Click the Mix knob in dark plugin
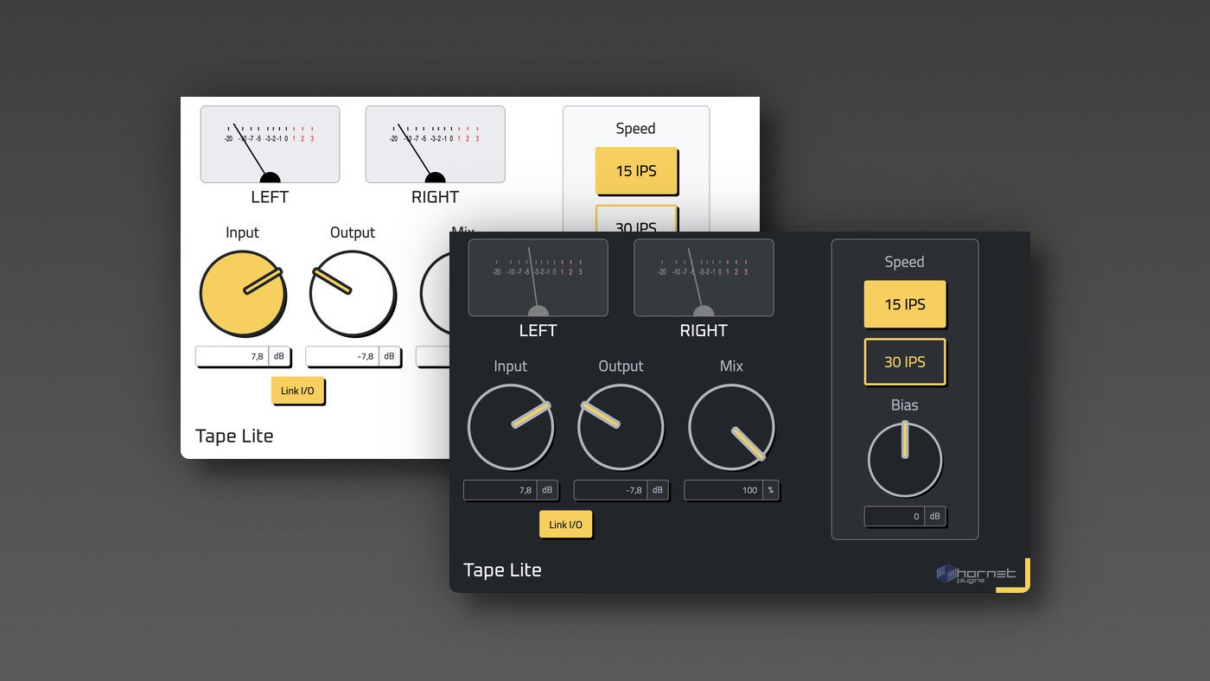 (x=731, y=427)
